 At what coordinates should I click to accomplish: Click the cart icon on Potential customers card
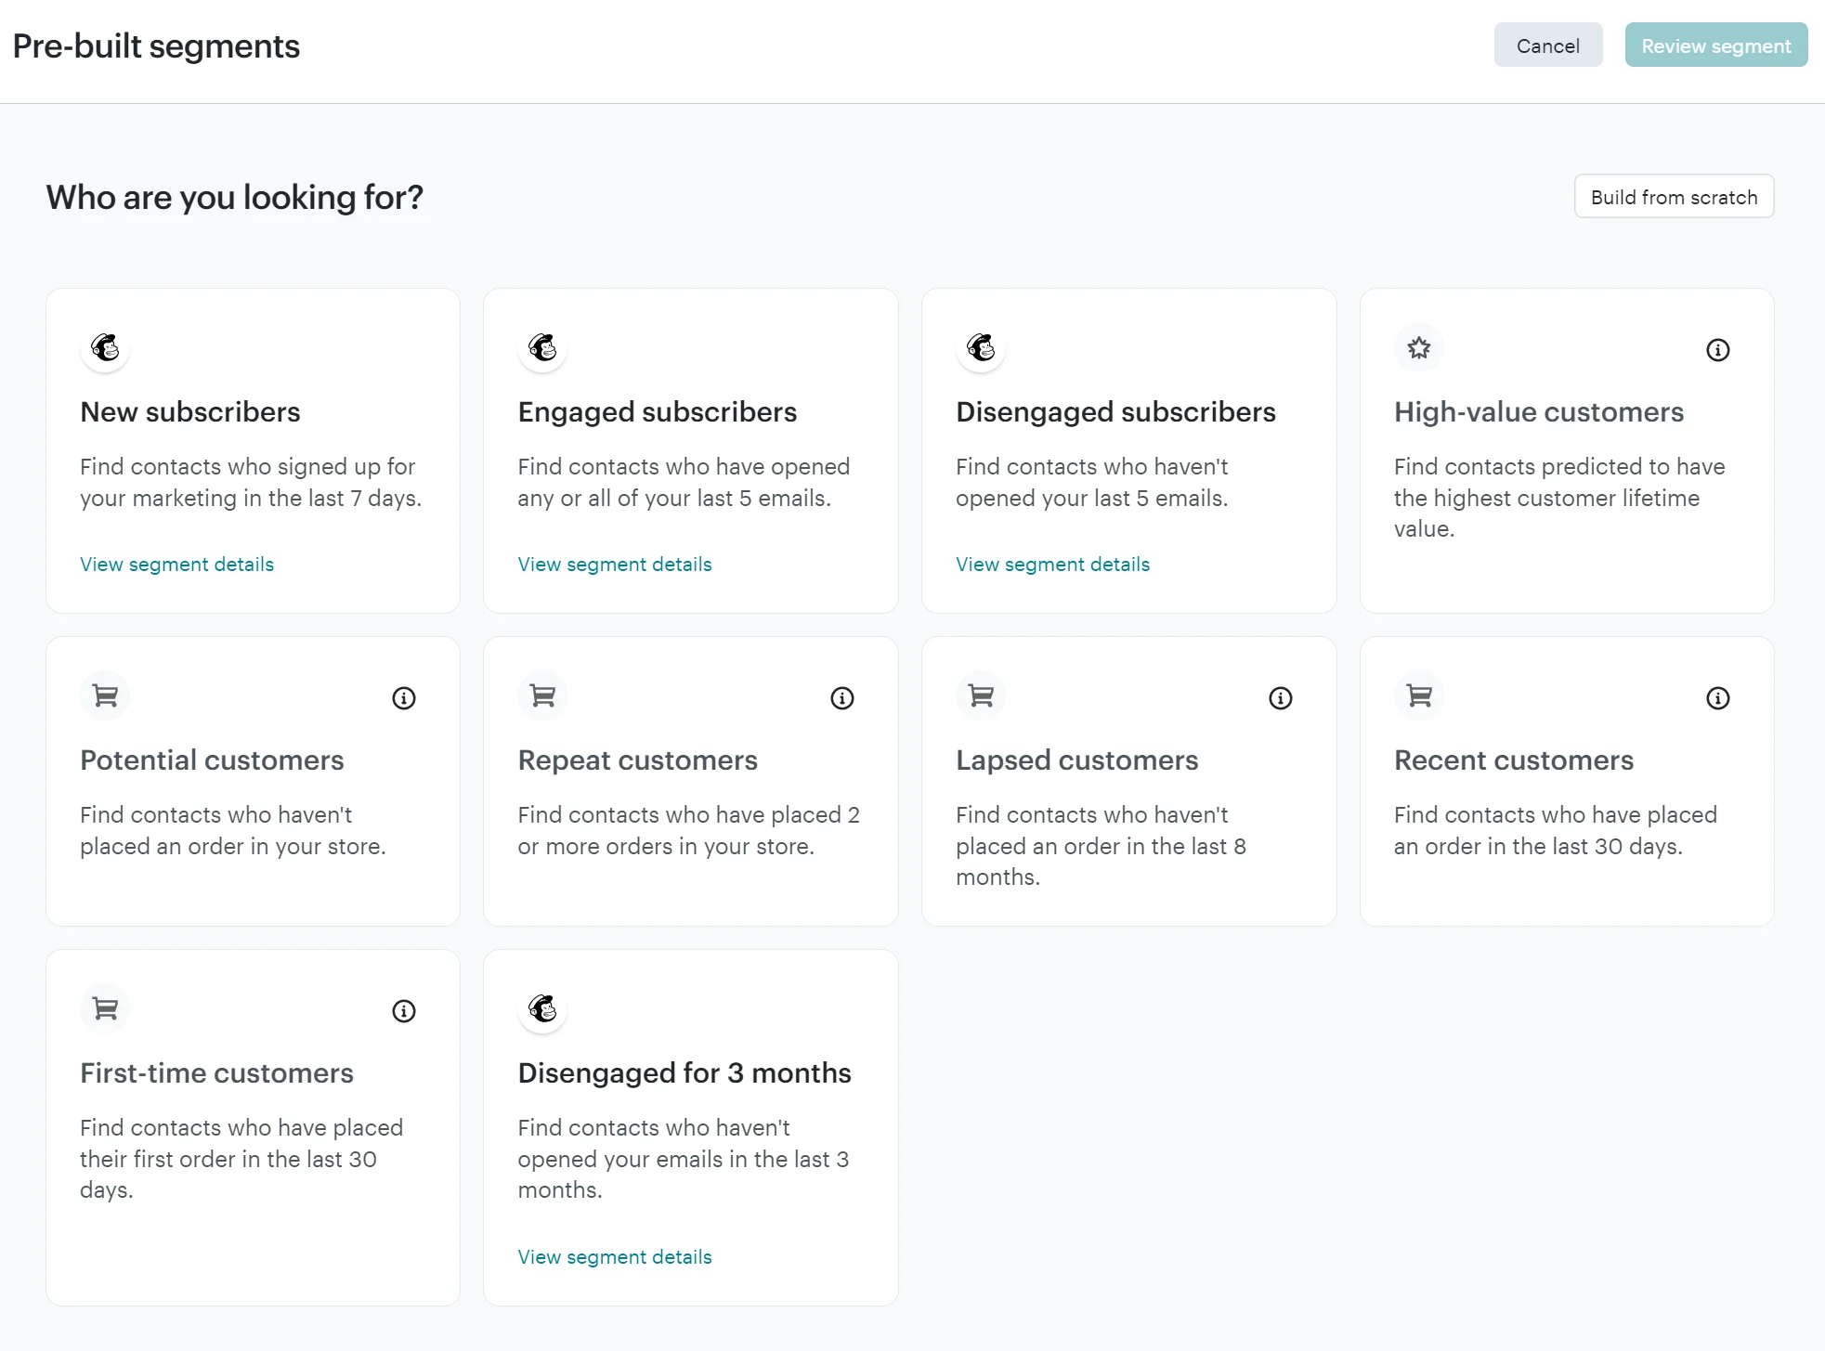point(105,696)
